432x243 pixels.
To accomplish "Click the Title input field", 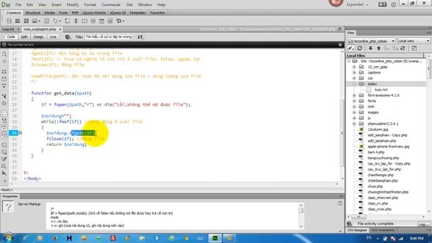I will tap(109, 36).
